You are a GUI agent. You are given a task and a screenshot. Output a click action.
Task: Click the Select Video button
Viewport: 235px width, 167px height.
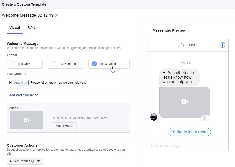pyautogui.click(x=64, y=126)
